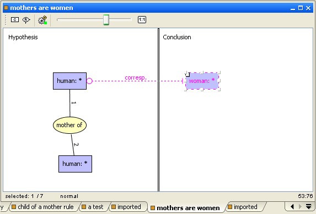The image size is (316, 214).
Task: Select the 'mother of' relation oval
Action: (69, 125)
